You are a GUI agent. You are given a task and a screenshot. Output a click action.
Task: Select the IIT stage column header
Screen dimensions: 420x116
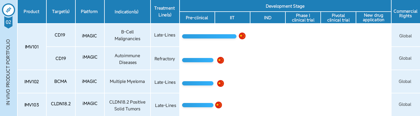pos(232,18)
